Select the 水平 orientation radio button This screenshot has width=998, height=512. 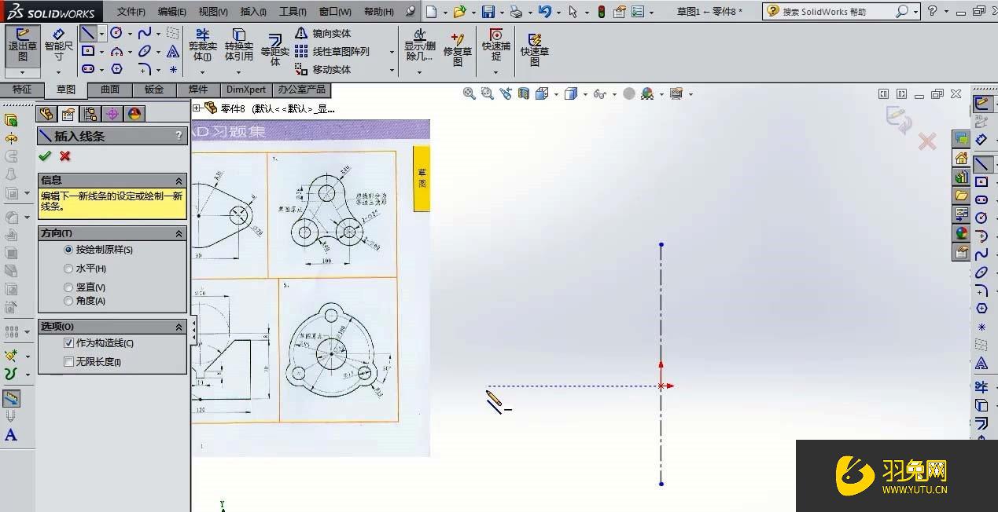click(69, 269)
